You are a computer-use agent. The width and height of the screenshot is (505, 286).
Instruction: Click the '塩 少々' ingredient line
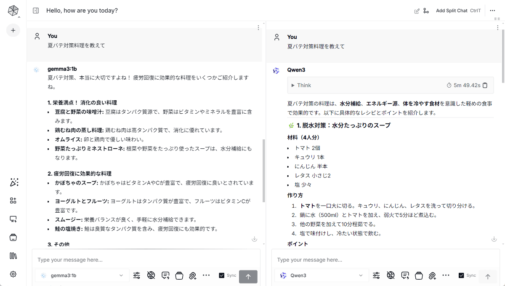[x=303, y=185]
